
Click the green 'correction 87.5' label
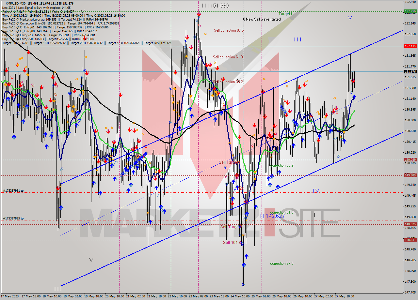click(281, 263)
